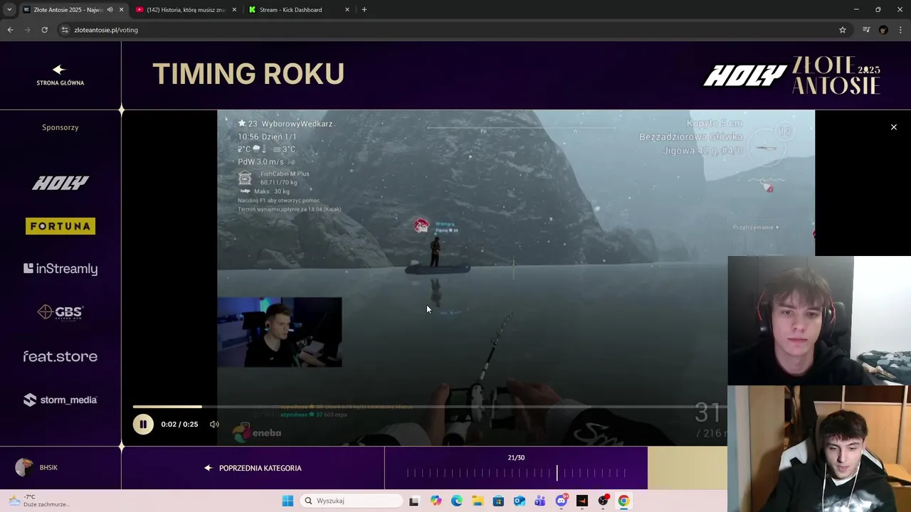Close the Kick Dashboard tab
This screenshot has width=911, height=512.
coord(347,10)
